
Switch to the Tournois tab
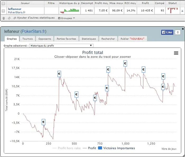[x=27, y=39]
